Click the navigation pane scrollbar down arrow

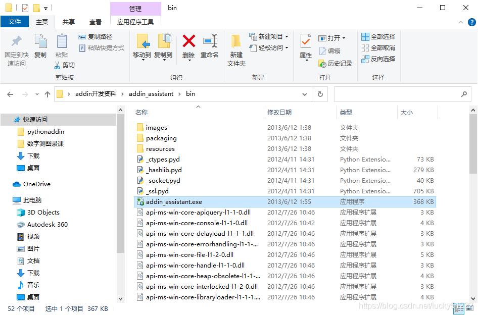coord(120,298)
